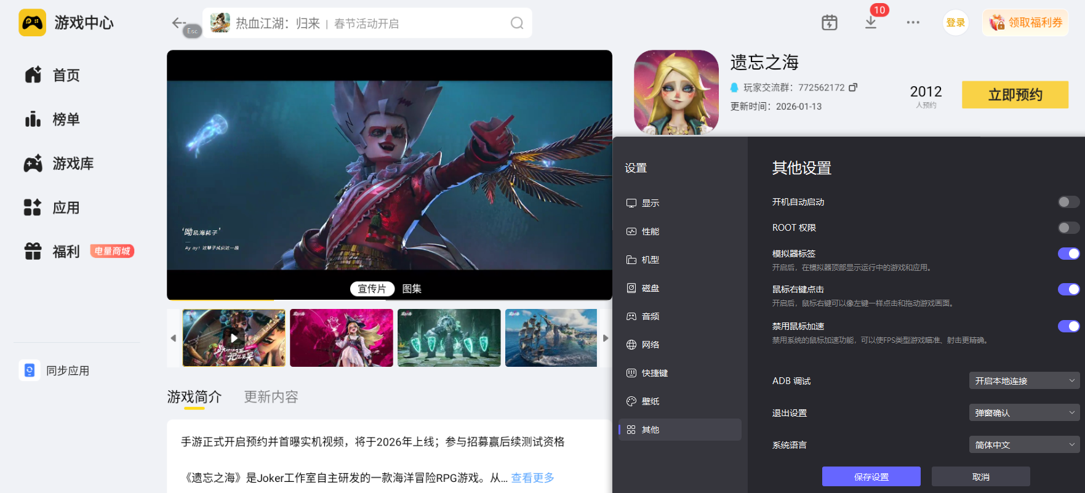Select 磁盘 disk settings
The image size is (1085, 493).
pyautogui.click(x=680, y=288)
